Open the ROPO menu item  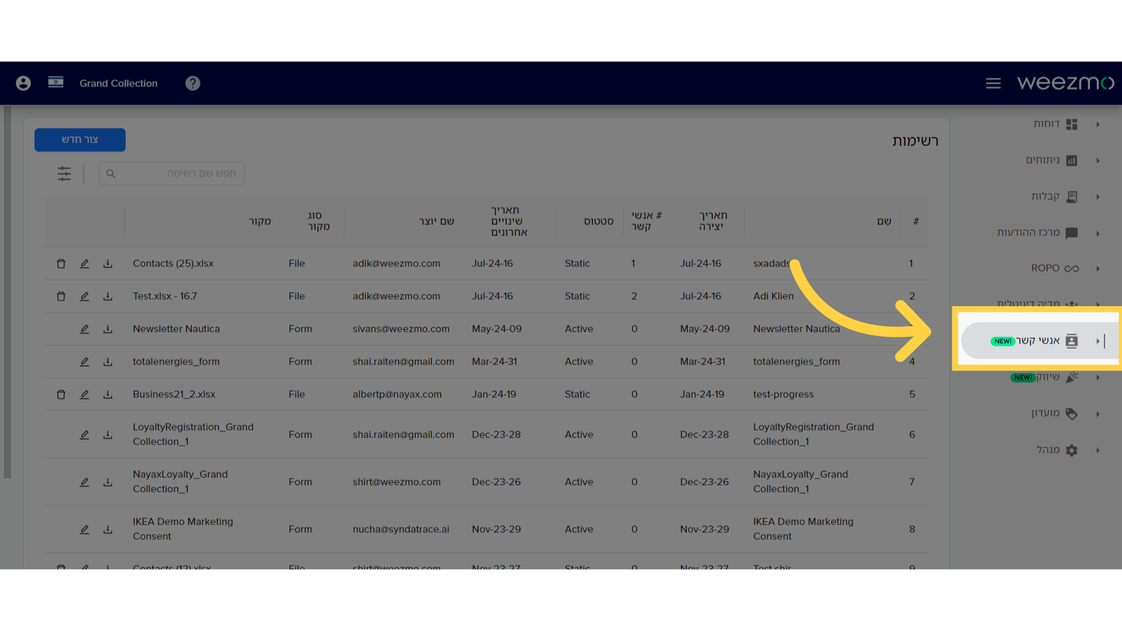(x=1055, y=268)
